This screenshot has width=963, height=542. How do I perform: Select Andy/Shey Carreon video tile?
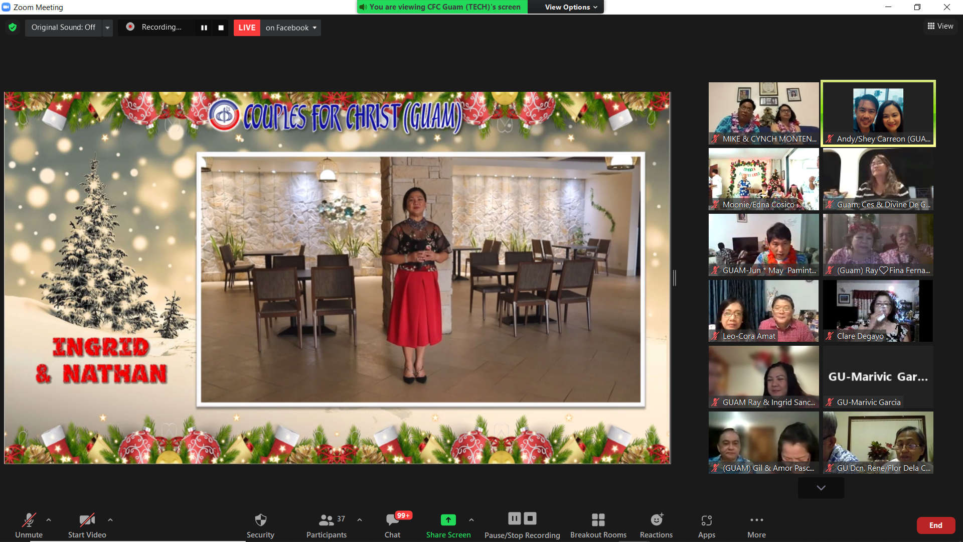point(878,113)
